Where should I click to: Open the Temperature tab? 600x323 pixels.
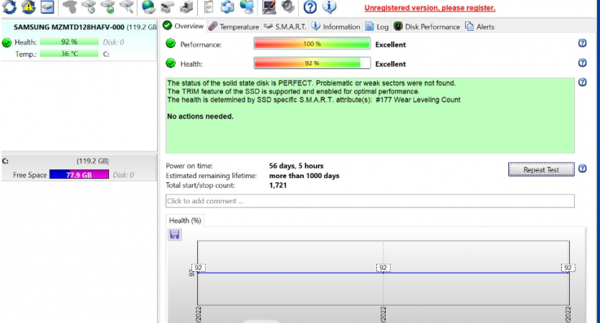click(x=234, y=27)
